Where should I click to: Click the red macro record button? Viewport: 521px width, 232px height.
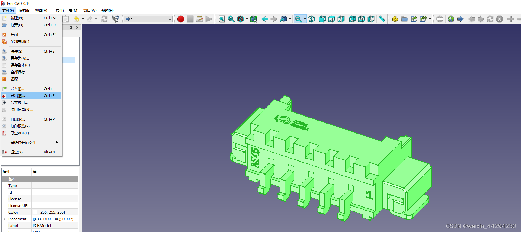[x=181, y=19]
